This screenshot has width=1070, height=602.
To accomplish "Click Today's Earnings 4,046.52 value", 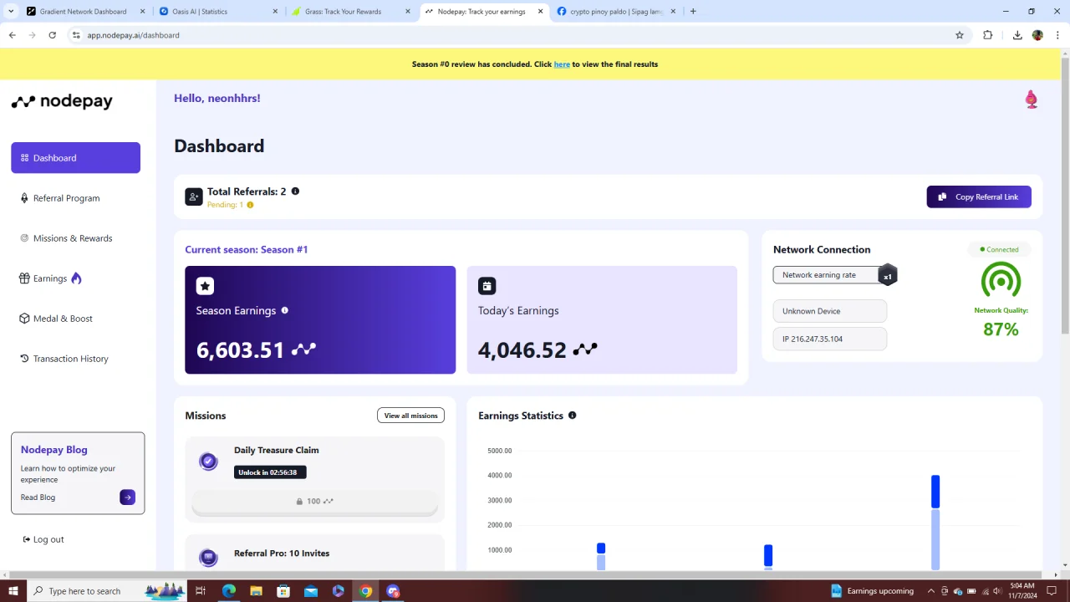I will pos(522,349).
